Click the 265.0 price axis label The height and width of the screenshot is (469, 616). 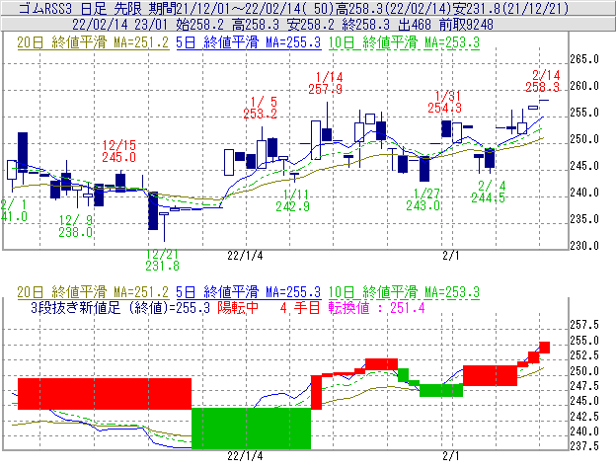(584, 59)
